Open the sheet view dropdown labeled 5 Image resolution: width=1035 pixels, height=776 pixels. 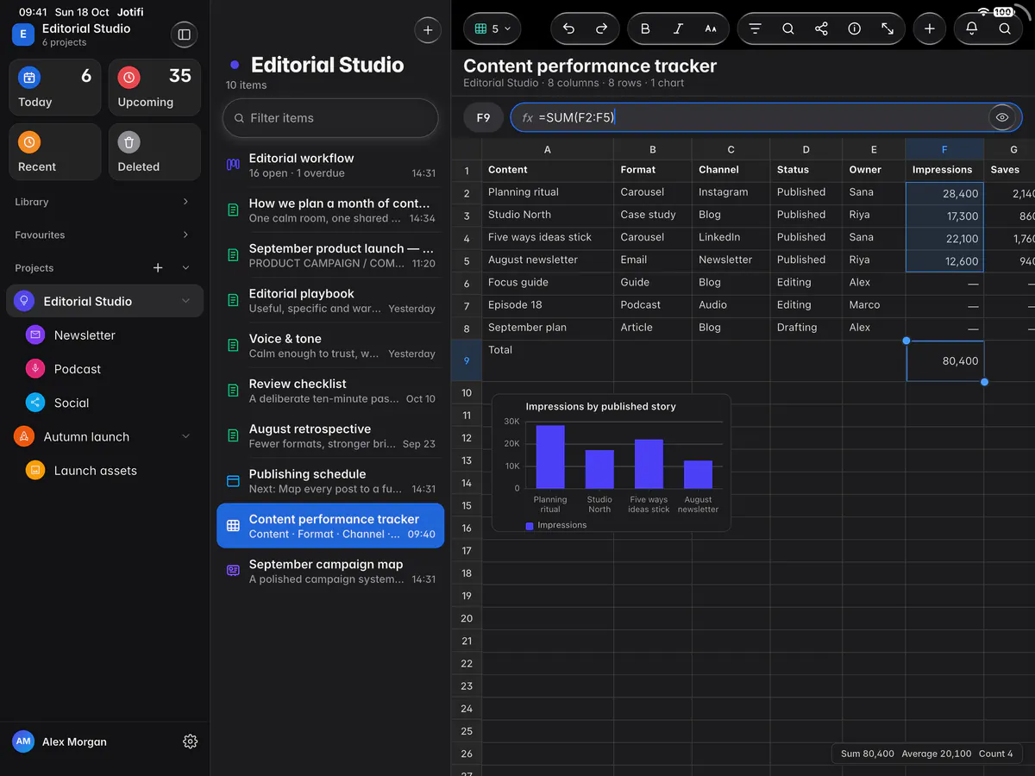pyautogui.click(x=492, y=28)
